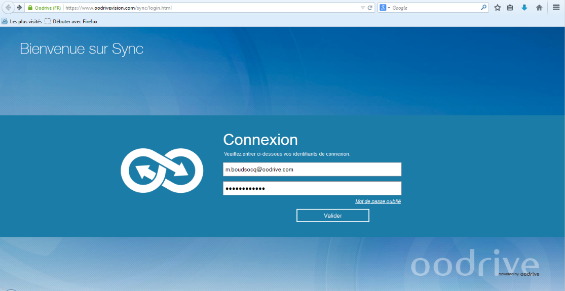Click the browser Forward arrow button
Screen dimensions: 565x291
click(x=19, y=8)
